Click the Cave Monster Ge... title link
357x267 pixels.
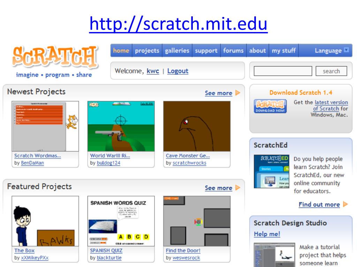[x=188, y=156]
